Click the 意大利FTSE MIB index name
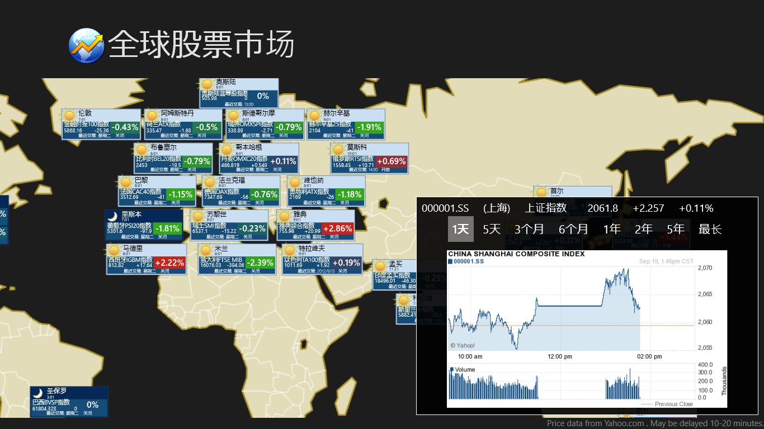 [x=221, y=259]
